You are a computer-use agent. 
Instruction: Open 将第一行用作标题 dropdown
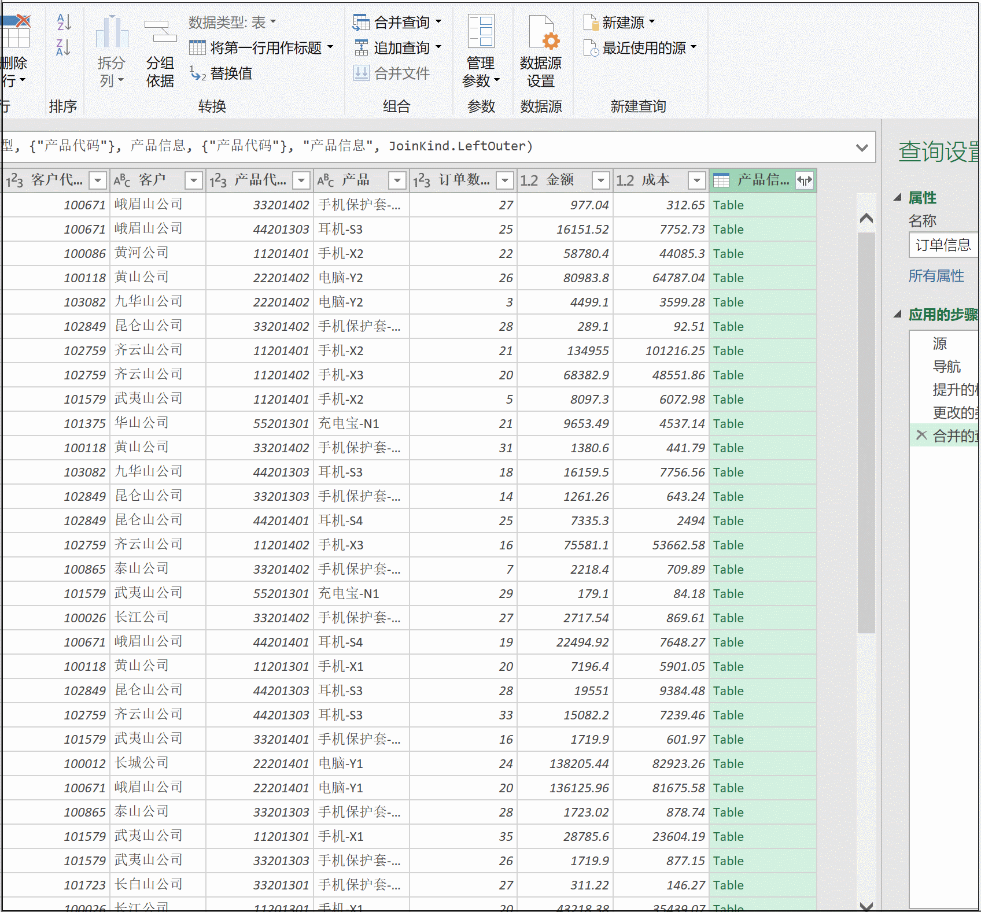(330, 47)
